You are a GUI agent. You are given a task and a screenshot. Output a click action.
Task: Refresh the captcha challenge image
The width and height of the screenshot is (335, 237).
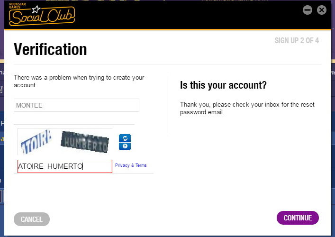(x=125, y=138)
